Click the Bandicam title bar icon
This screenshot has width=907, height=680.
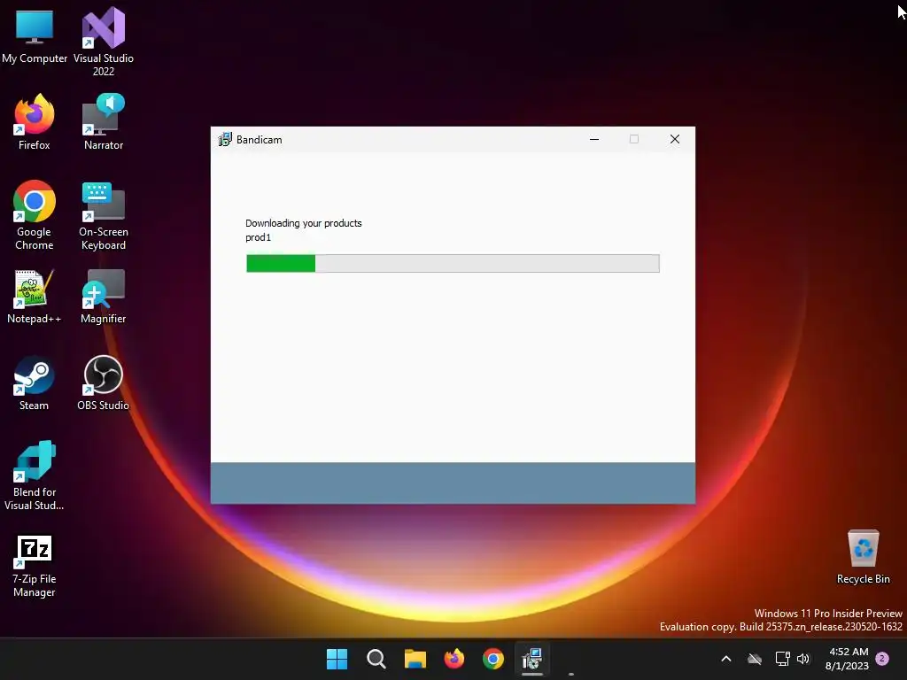225,139
